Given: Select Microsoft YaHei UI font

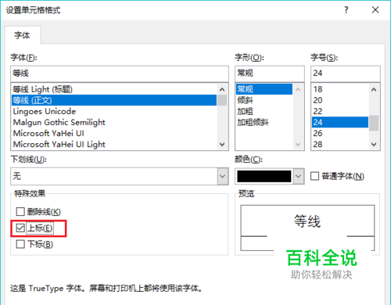Looking at the screenshot, I should point(114,133).
